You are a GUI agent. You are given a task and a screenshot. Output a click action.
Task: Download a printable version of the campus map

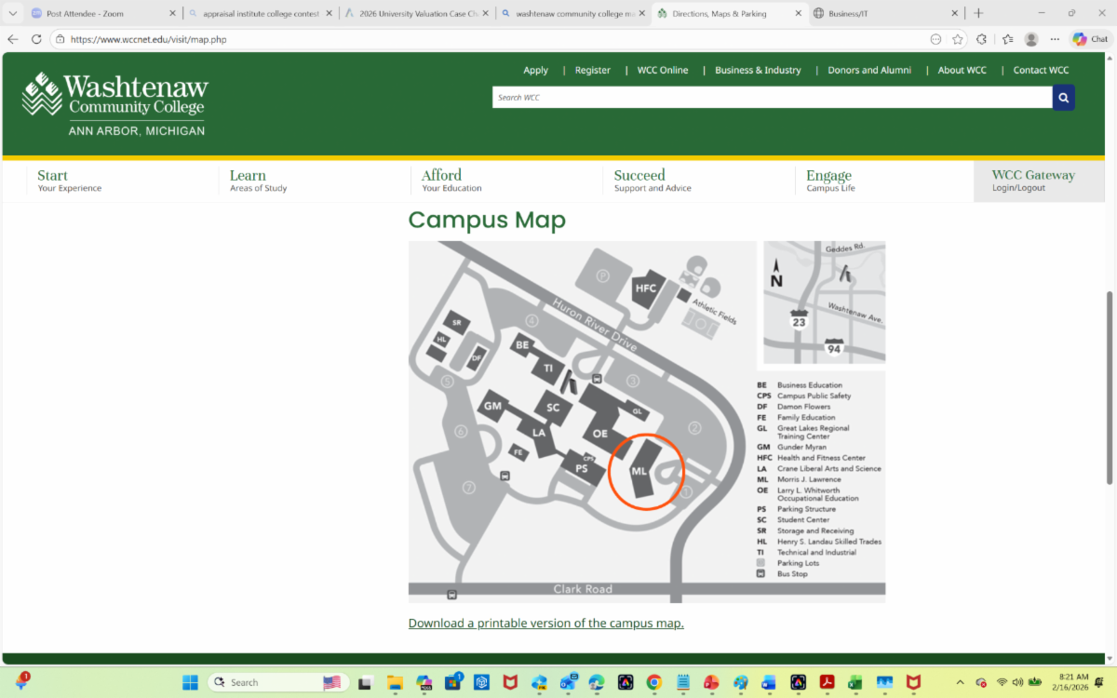coord(545,623)
